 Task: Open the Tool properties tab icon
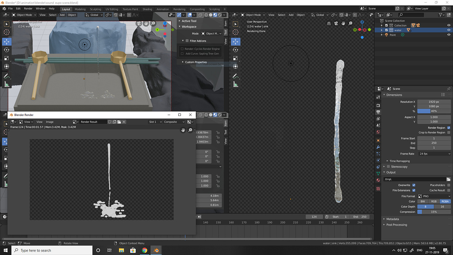[378, 97]
